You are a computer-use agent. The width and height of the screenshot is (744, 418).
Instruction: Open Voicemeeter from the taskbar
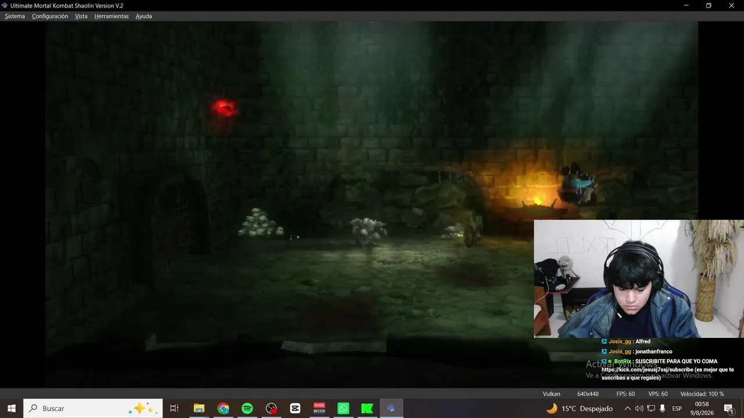[x=319, y=409]
